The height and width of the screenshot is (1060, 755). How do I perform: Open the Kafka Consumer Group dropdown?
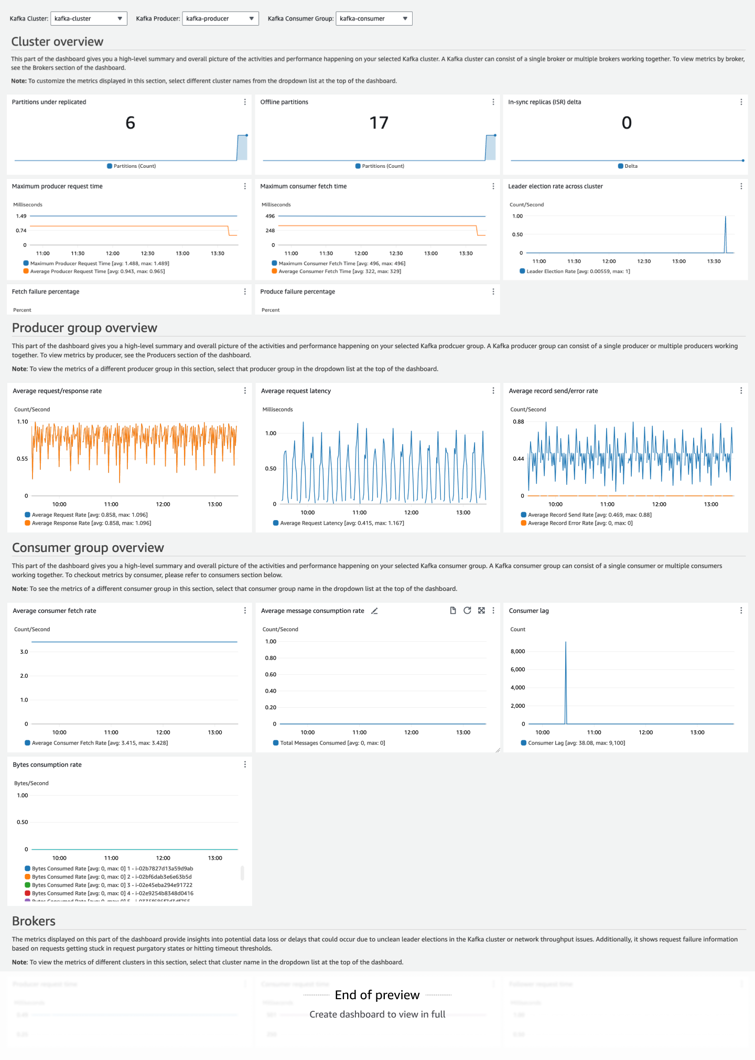(374, 19)
